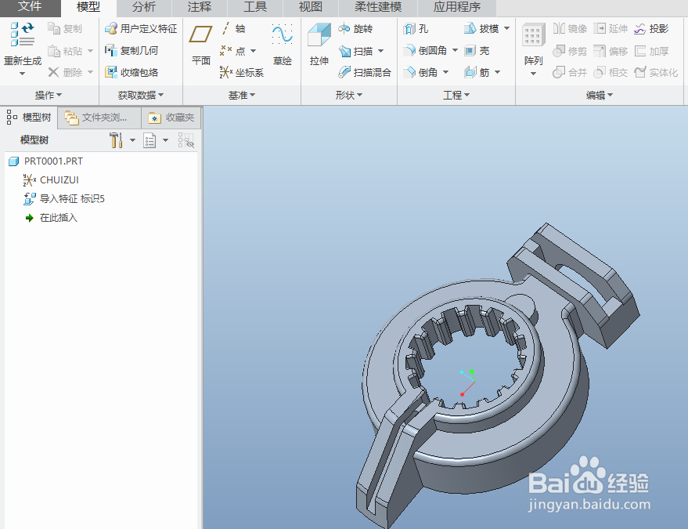Create a datum 点 point
This screenshot has width=688, height=529.
click(232, 51)
